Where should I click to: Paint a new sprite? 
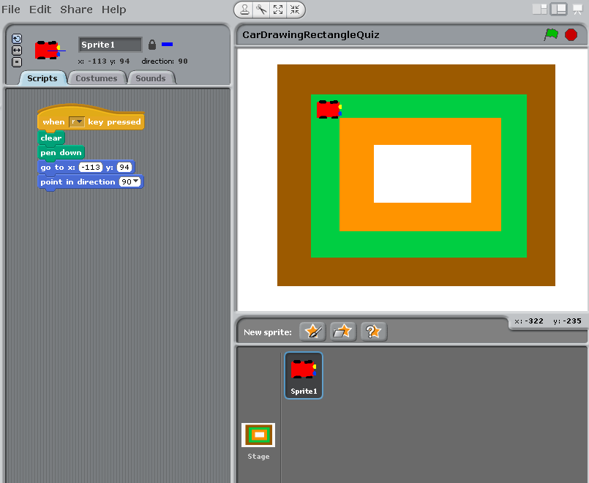pyautogui.click(x=312, y=332)
